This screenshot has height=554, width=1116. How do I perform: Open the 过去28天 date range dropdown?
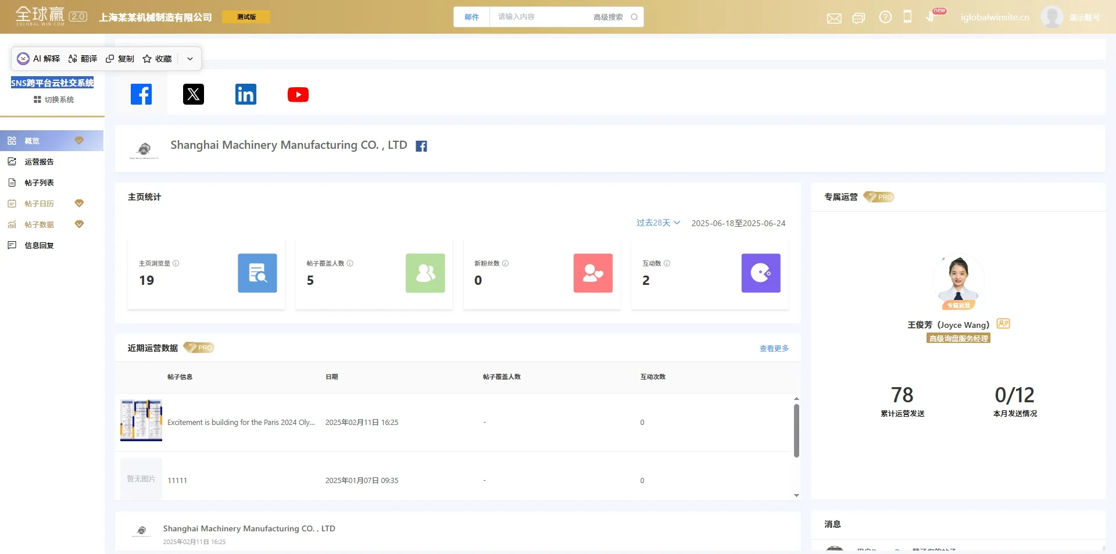(658, 223)
